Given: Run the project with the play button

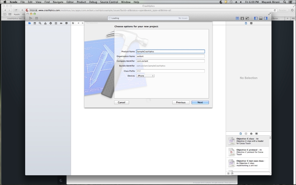Looking at the screenshot, I should click(x=30, y=18).
